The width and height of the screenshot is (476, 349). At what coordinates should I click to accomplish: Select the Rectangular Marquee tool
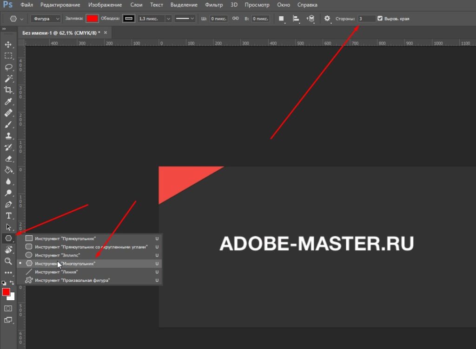8,56
